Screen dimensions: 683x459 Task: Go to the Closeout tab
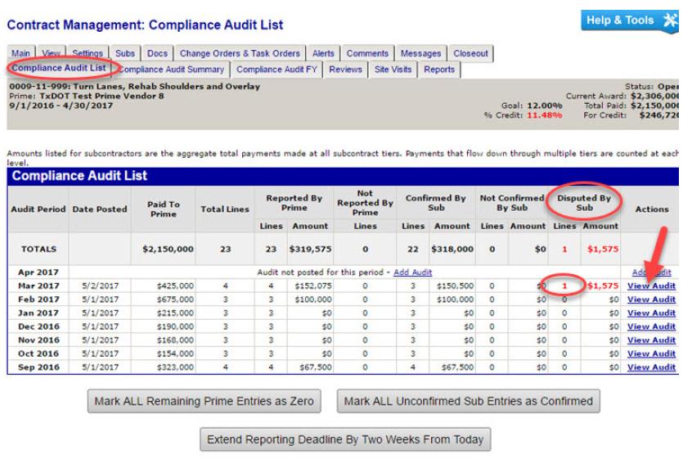470,54
